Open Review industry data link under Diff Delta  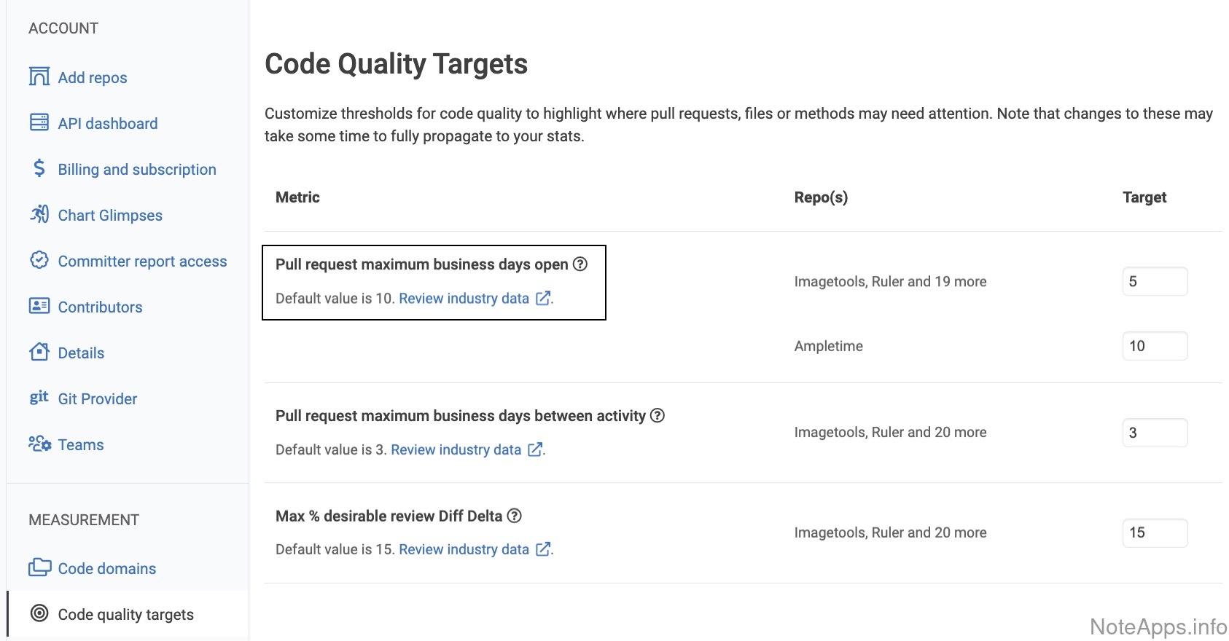pyautogui.click(x=464, y=550)
